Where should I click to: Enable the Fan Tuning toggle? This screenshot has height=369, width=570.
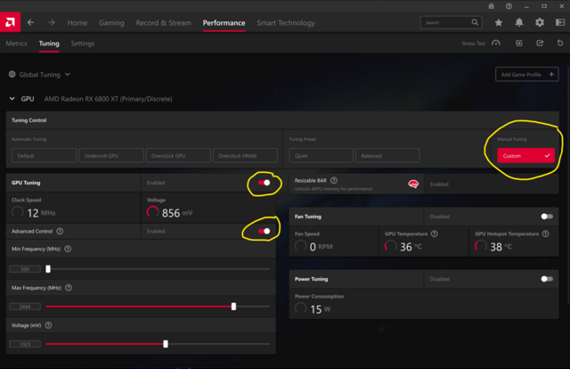(547, 217)
